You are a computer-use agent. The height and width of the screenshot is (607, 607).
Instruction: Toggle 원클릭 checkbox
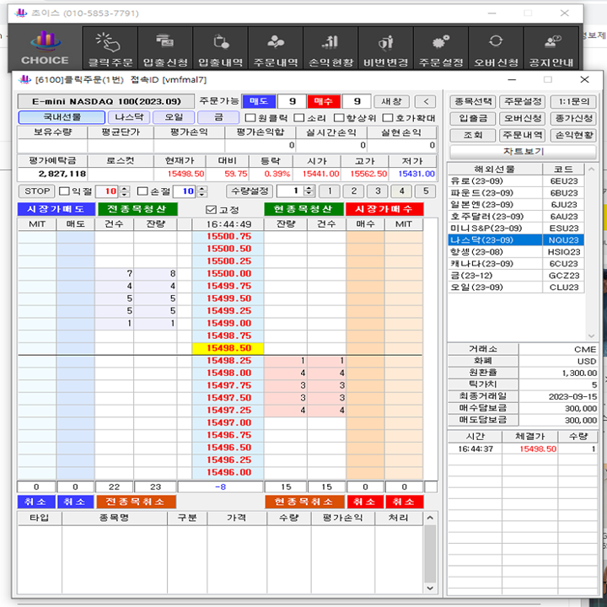pos(251,118)
